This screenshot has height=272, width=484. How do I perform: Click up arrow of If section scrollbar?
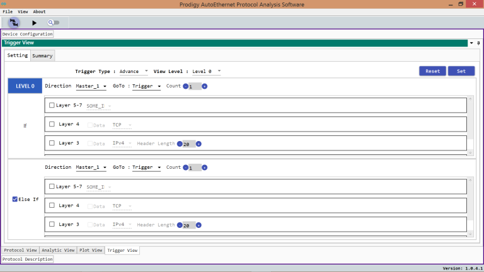[x=470, y=99]
